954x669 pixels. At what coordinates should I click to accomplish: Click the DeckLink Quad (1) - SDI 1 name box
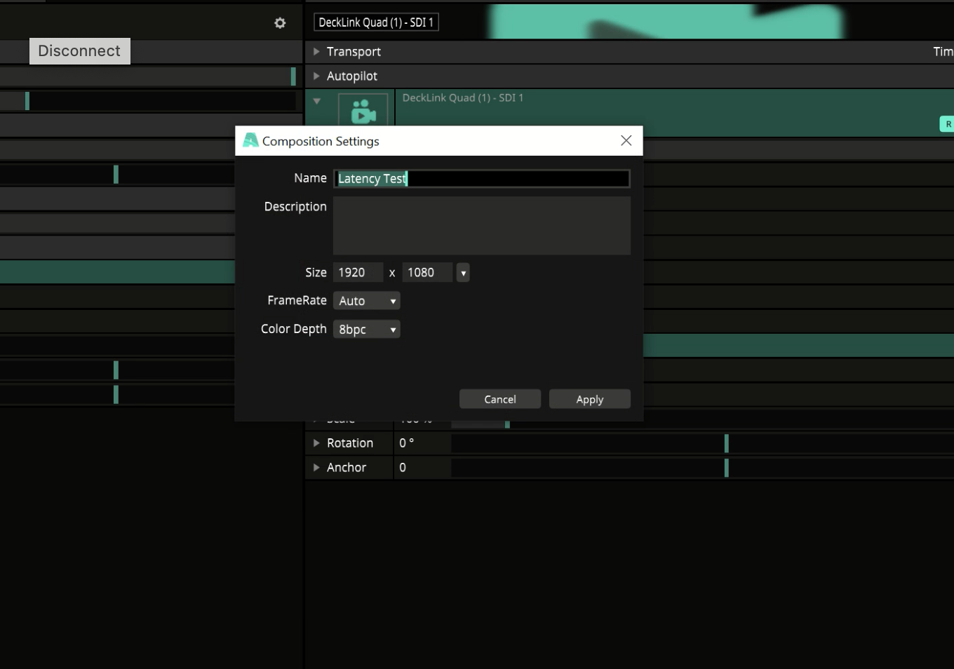tap(376, 22)
